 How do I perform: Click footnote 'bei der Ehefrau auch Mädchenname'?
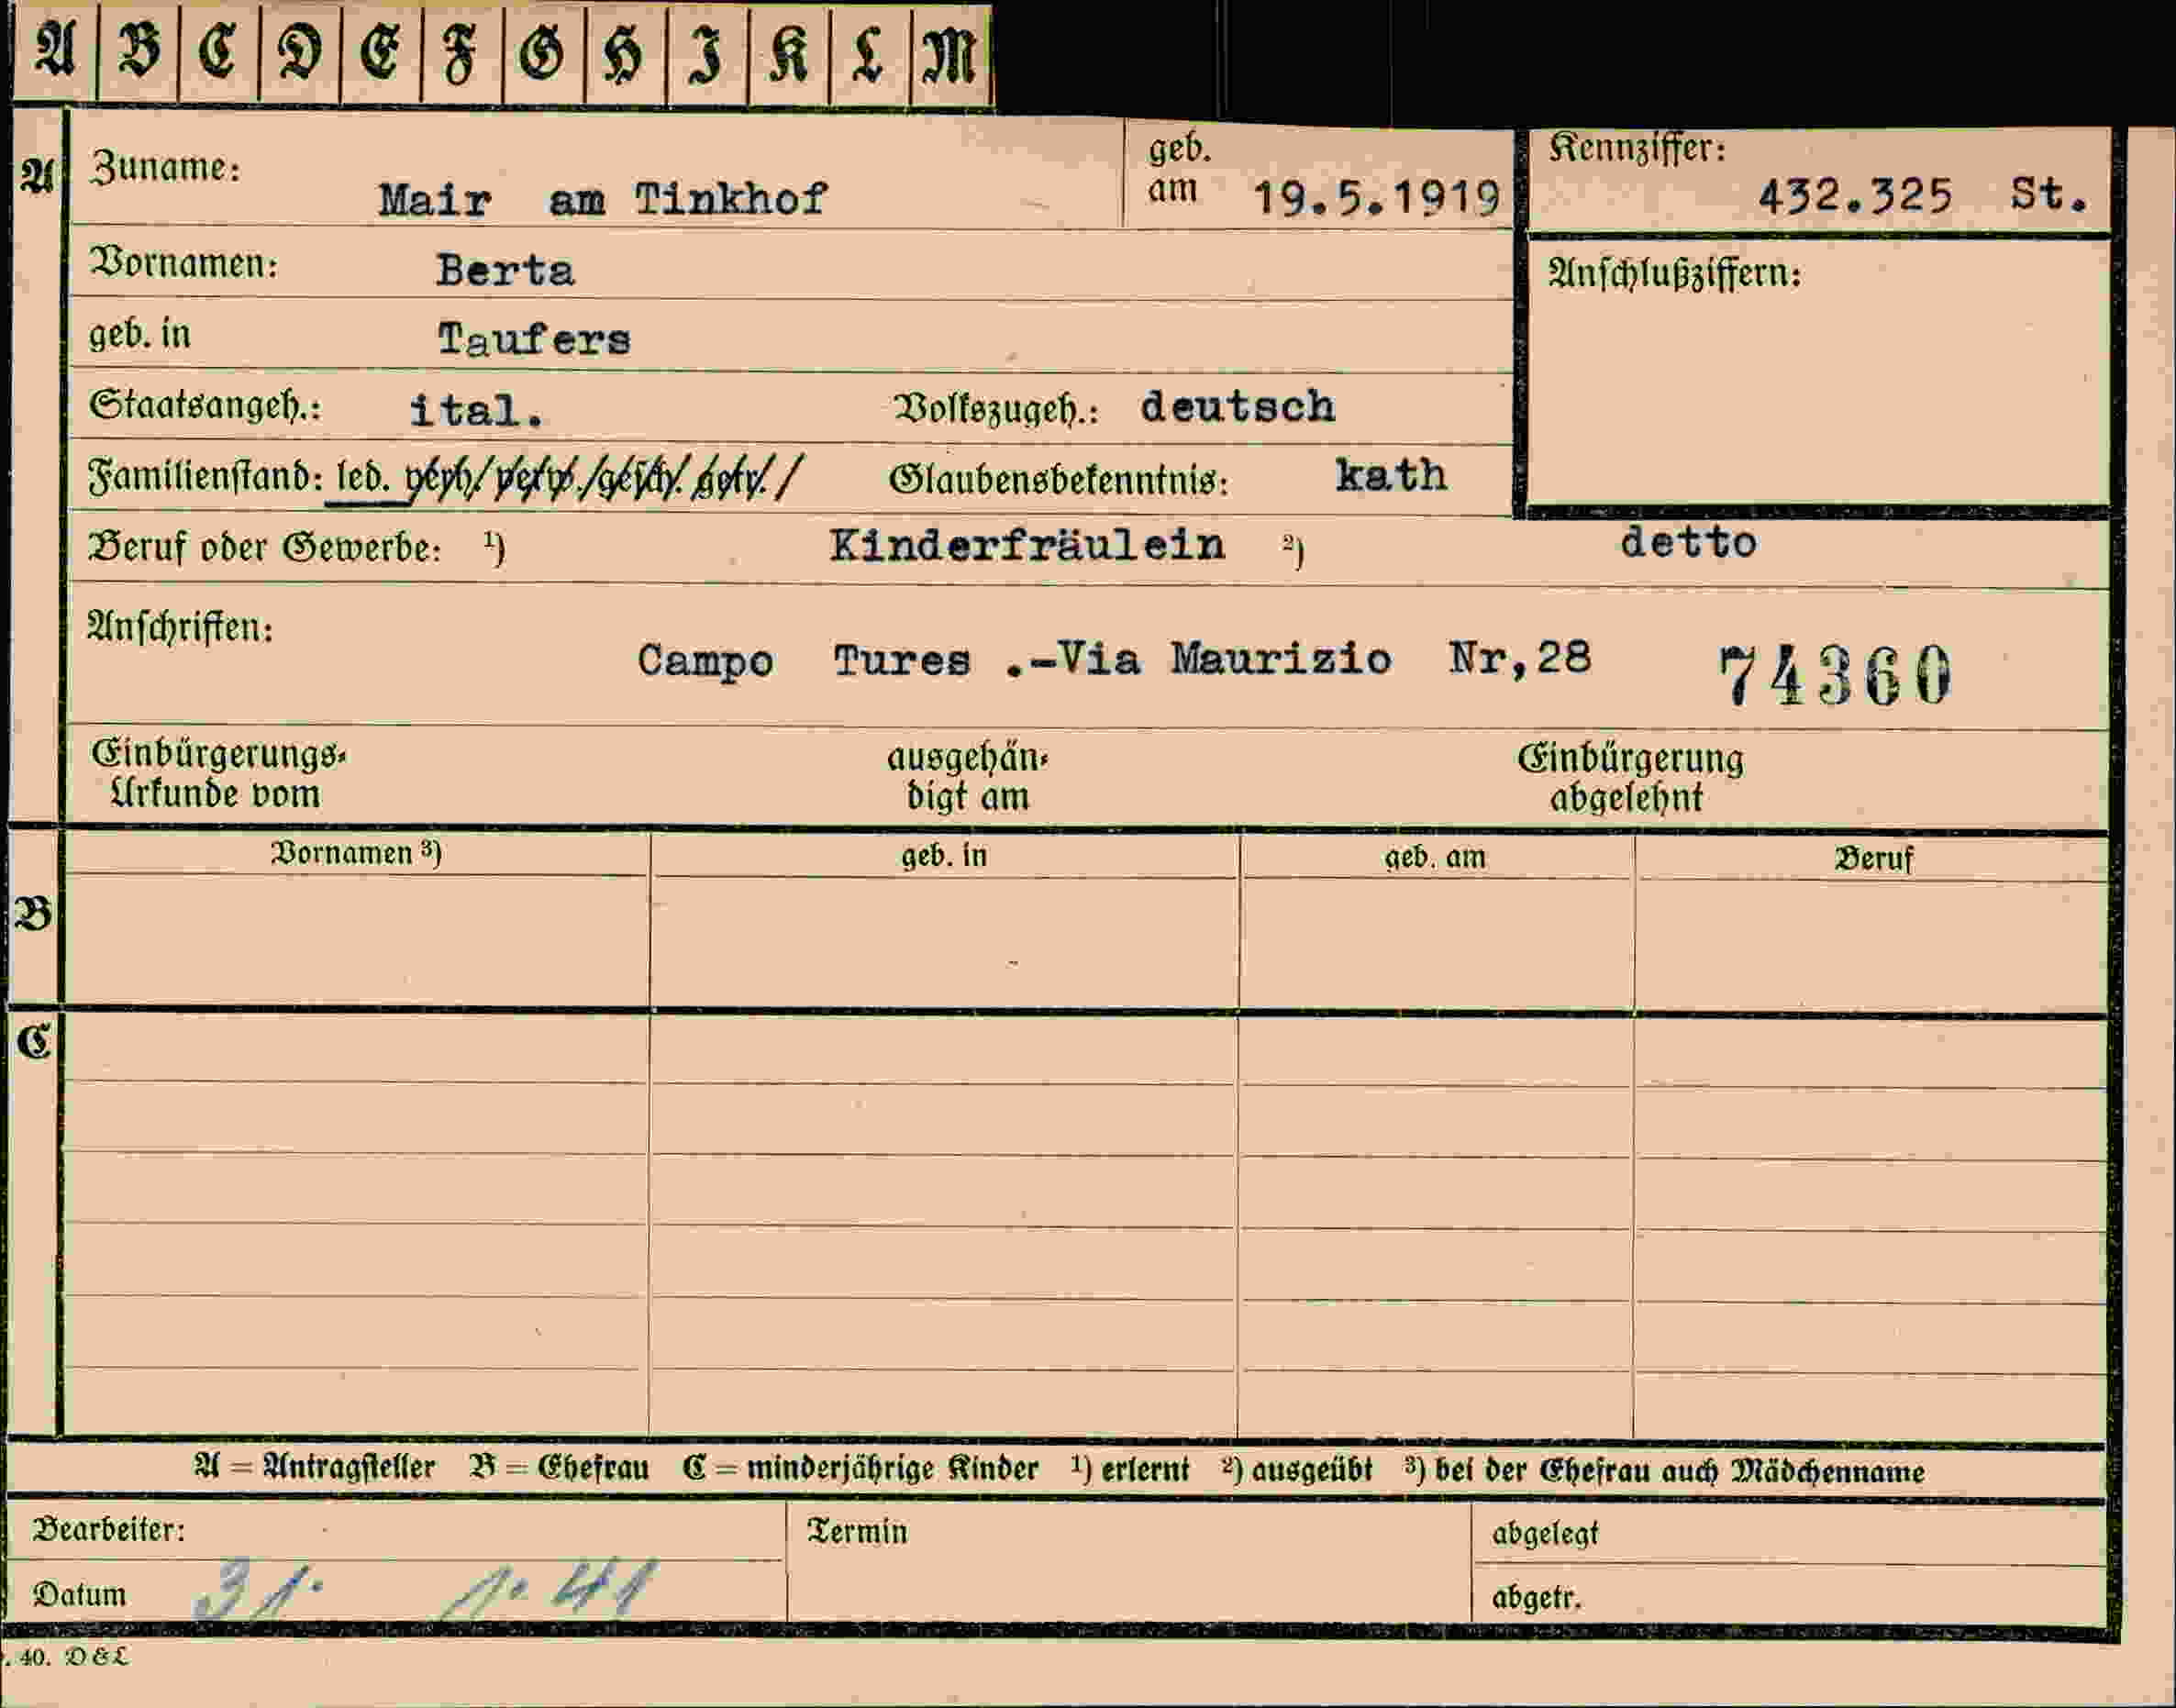(1679, 1472)
